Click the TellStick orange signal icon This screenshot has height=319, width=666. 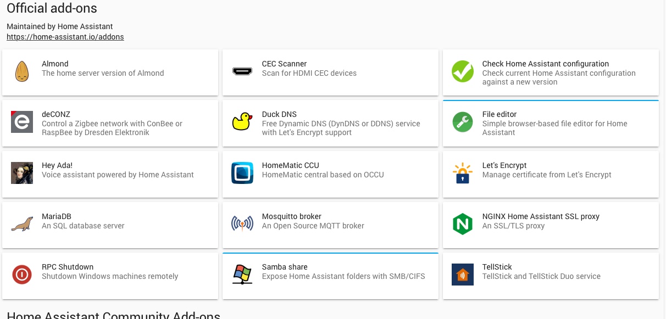pyautogui.click(x=463, y=275)
